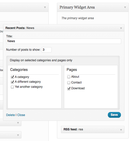Click the Close link

[x=21, y=115]
